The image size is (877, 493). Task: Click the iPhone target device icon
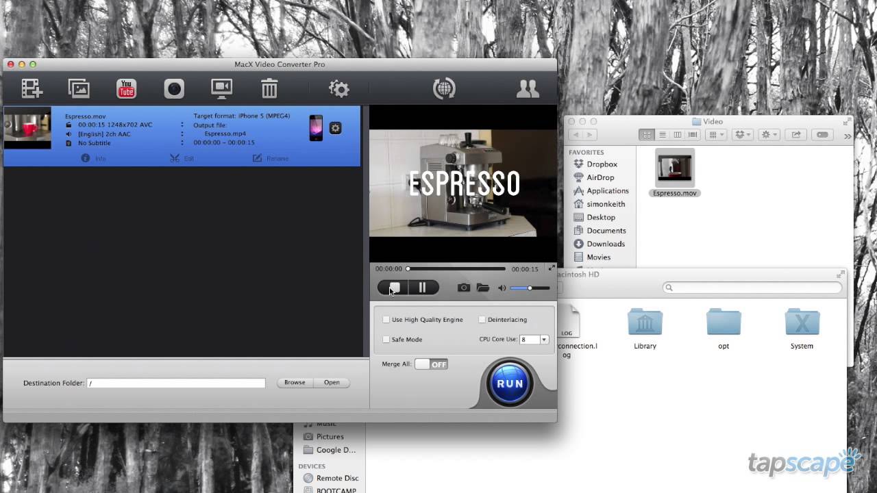(x=316, y=128)
